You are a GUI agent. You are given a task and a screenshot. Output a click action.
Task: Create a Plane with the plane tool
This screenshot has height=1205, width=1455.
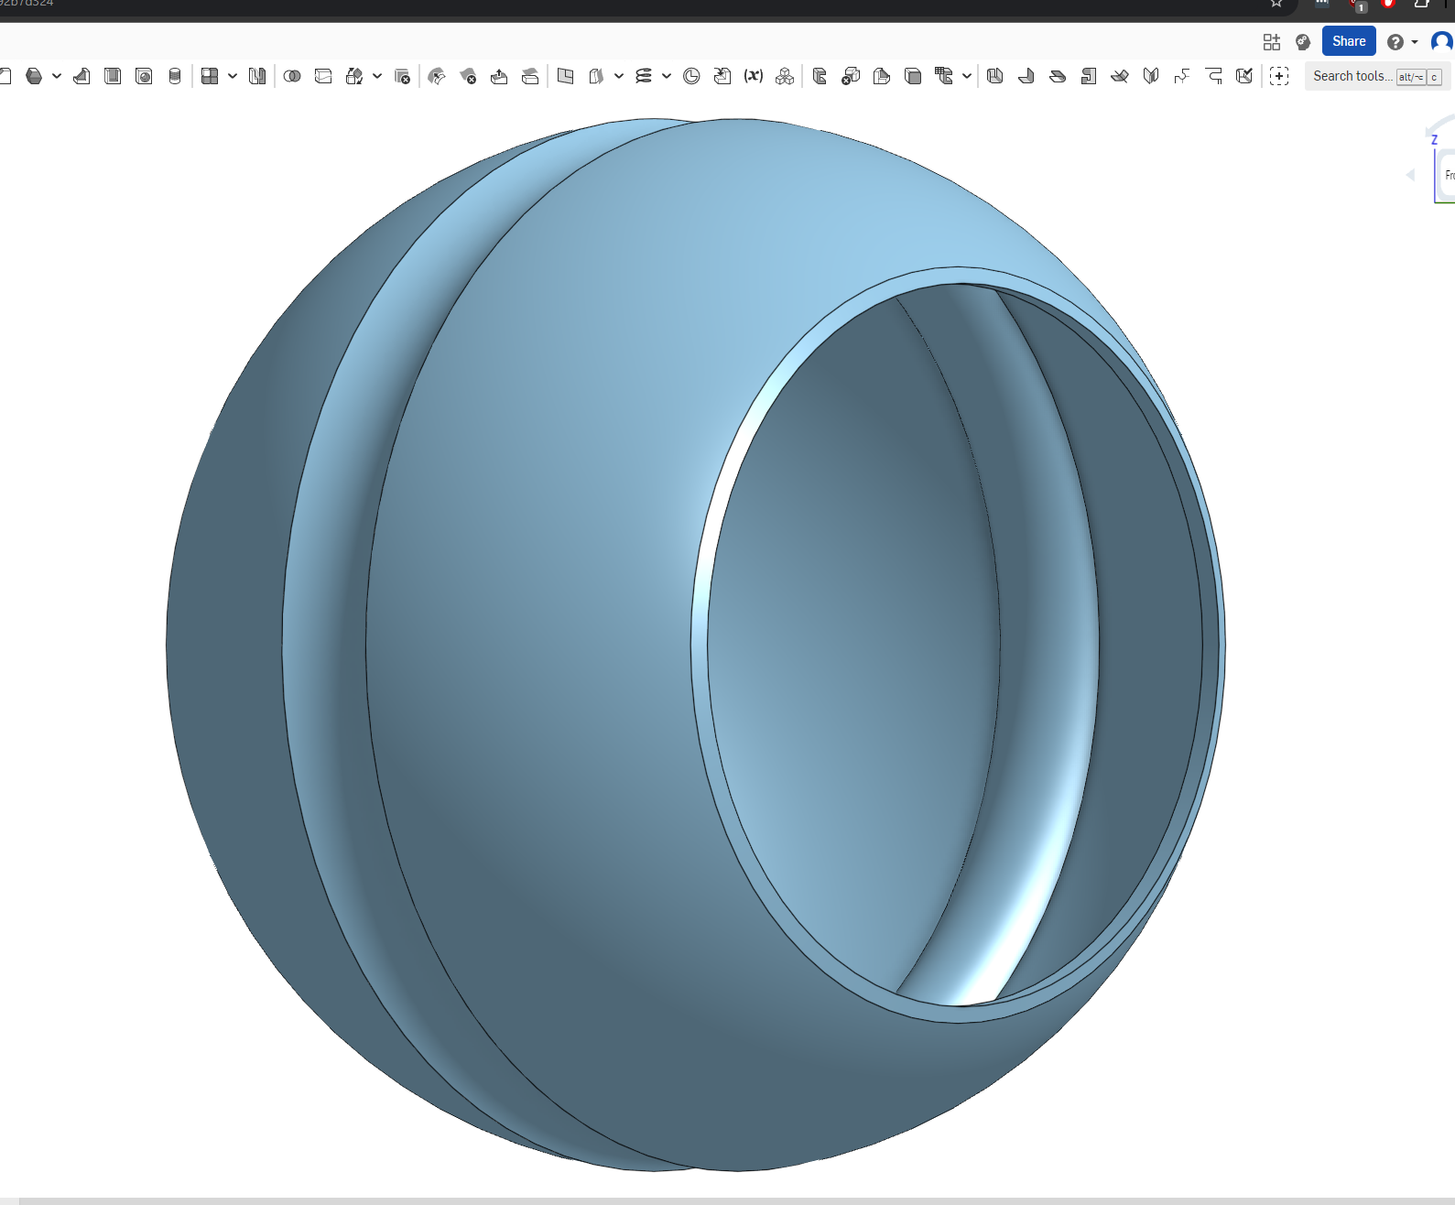tap(565, 76)
